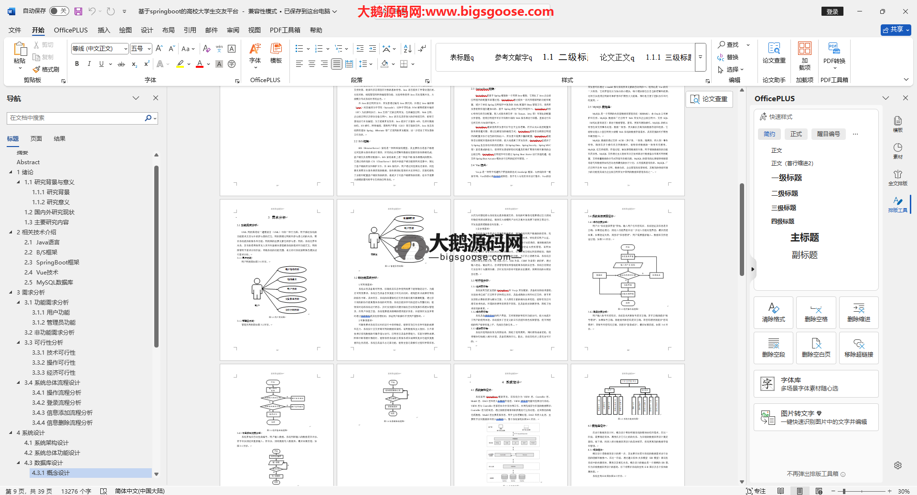This screenshot has height=495, width=917.
Task: Select the Formal quick style option
Action: (796, 134)
